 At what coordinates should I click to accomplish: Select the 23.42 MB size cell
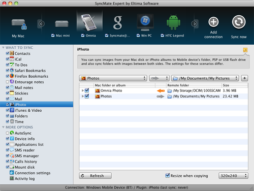coord(231,96)
